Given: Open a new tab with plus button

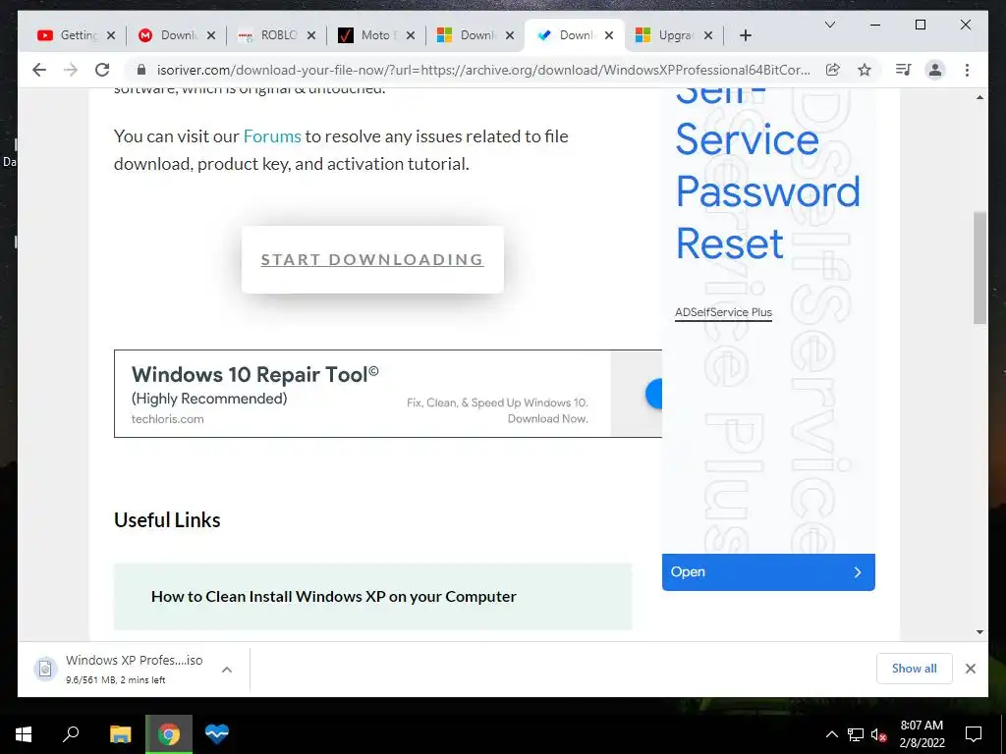Looking at the screenshot, I should 746,35.
